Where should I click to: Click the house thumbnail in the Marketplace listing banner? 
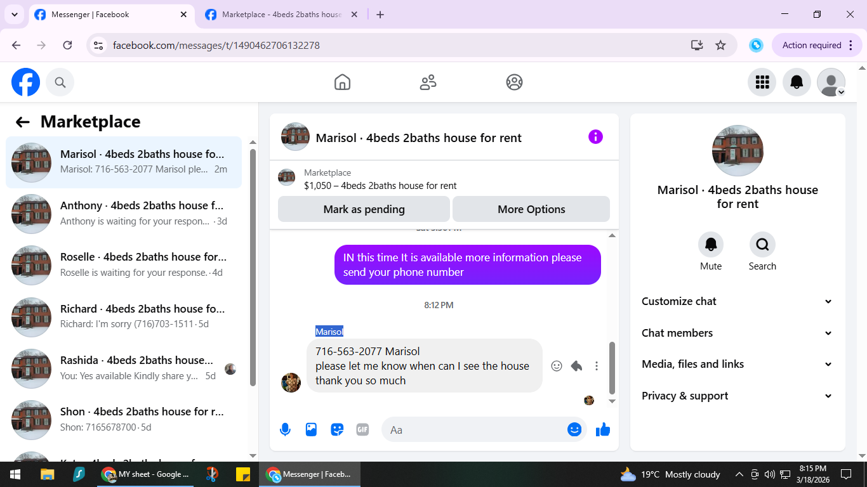click(x=286, y=177)
